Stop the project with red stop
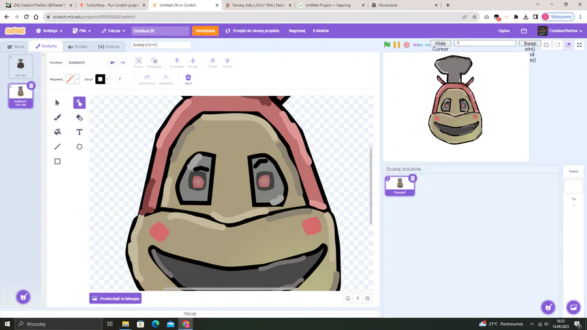 406,45
